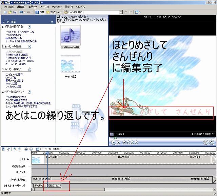This screenshot has width=217, height=196.
Task: Open the ヘルプ(H) menu
Action: coord(80,7)
